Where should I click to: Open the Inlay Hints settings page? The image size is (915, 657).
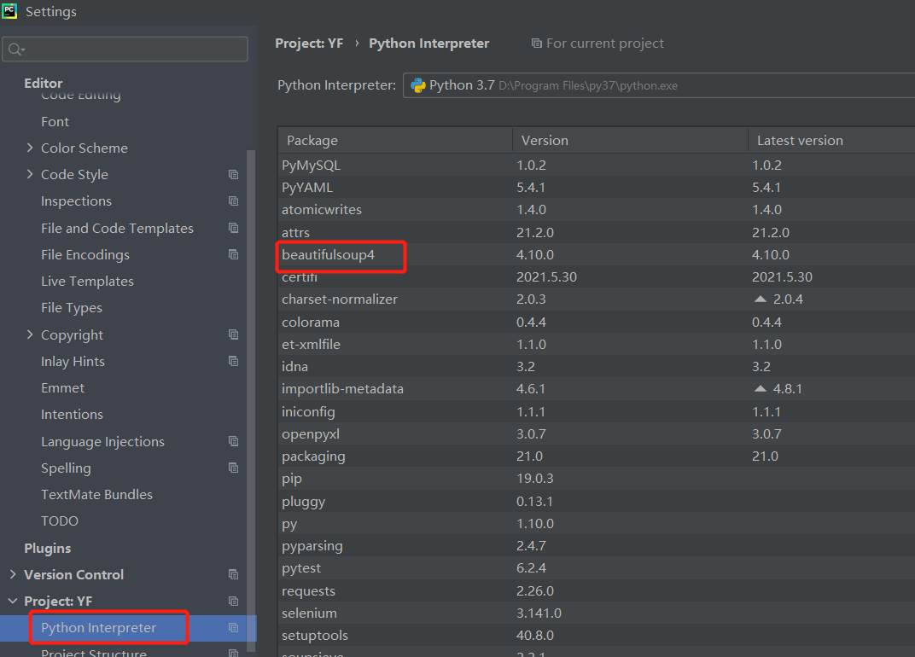pos(73,361)
